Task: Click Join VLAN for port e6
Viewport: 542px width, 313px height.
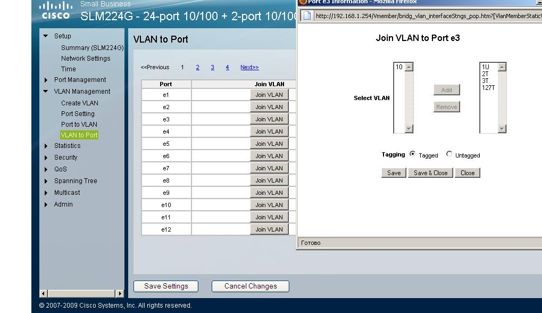Action: (269, 156)
